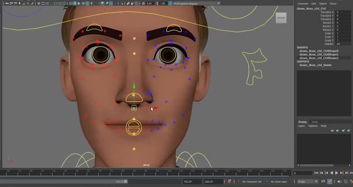Image resolution: width=353 pixels, height=187 pixels.
Task: Open the No Character Set dropdown
Action: point(252,182)
